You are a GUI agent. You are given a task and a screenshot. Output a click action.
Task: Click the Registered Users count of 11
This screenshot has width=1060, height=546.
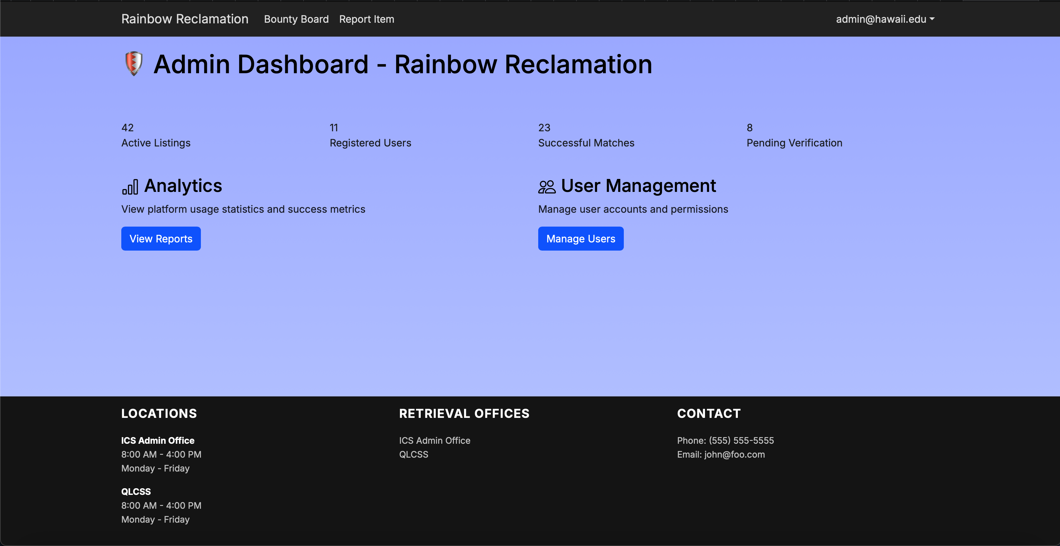click(370, 136)
